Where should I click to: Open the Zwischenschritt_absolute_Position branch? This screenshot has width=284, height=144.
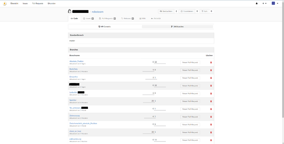click(x=83, y=124)
